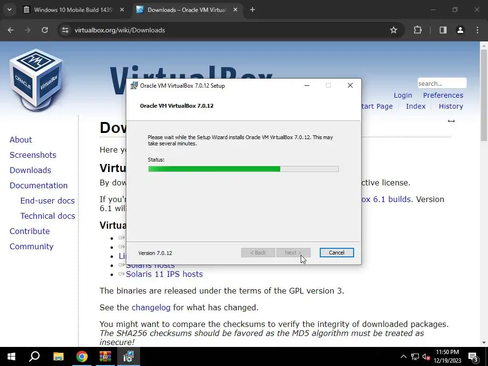Minimize the VirtualBox Setup dialog

pyautogui.click(x=307, y=86)
